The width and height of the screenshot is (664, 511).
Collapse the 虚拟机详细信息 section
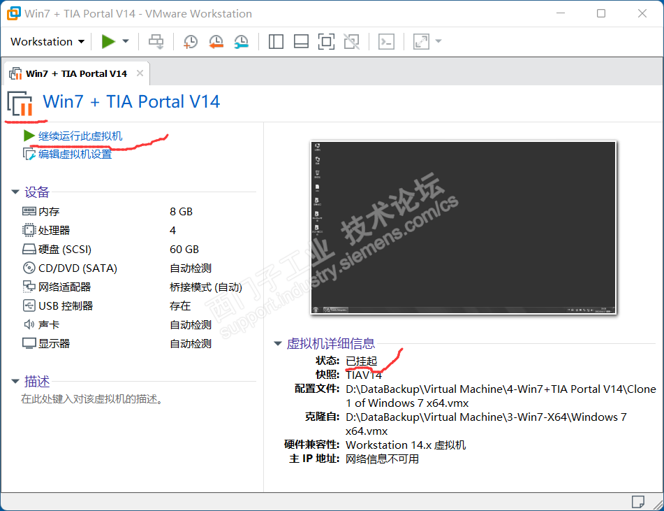[x=278, y=343]
